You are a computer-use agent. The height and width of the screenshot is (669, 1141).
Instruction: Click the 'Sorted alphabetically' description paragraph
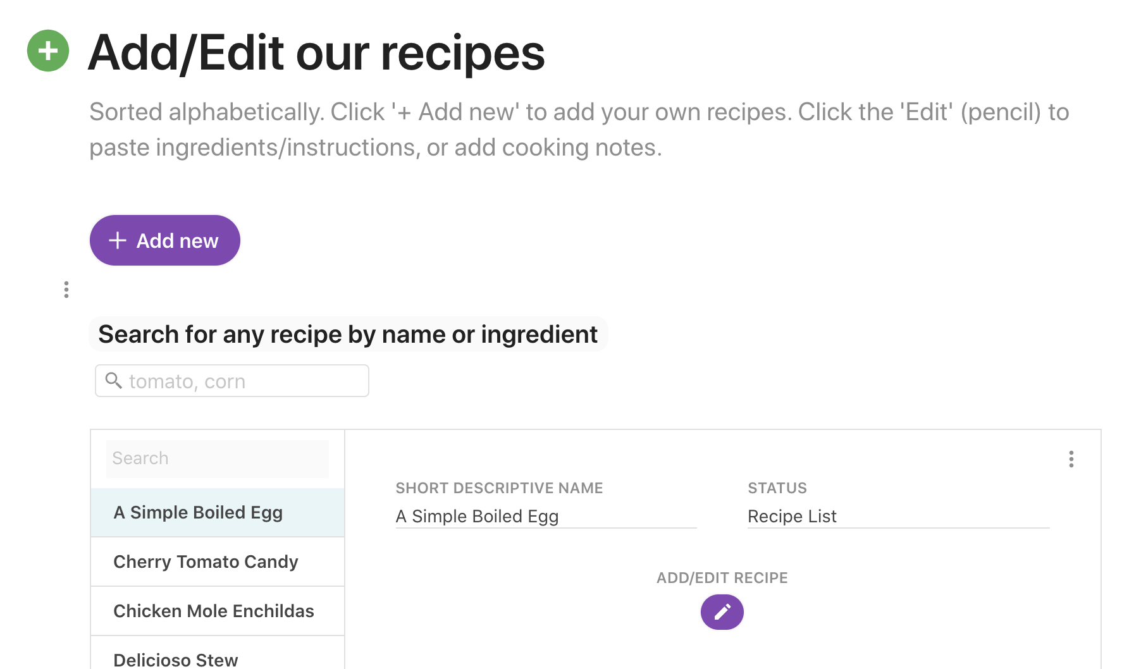coord(579,130)
